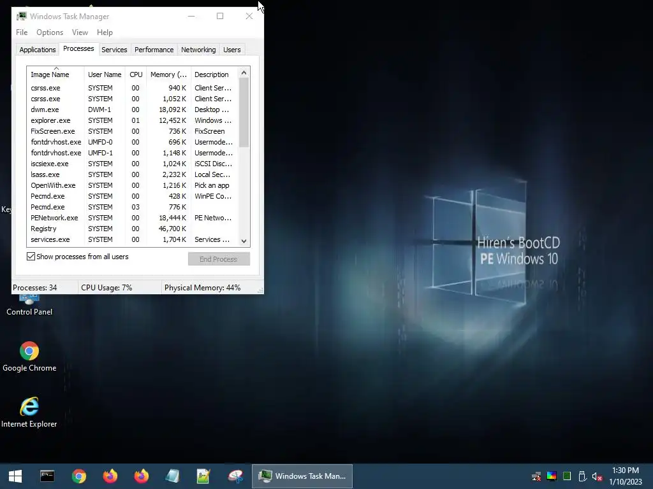Launch Command Prompt from the taskbar
The image size is (653, 489).
[47, 476]
